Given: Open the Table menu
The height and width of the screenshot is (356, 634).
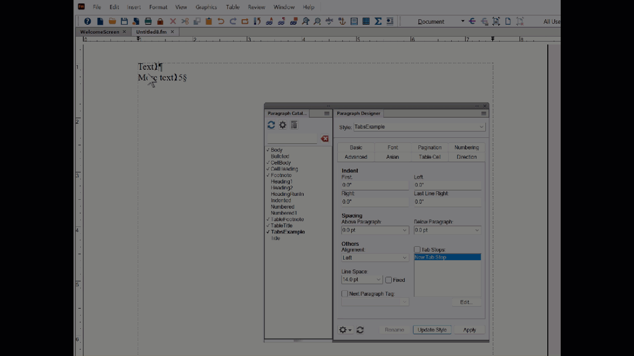Looking at the screenshot, I should coord(232,7).
